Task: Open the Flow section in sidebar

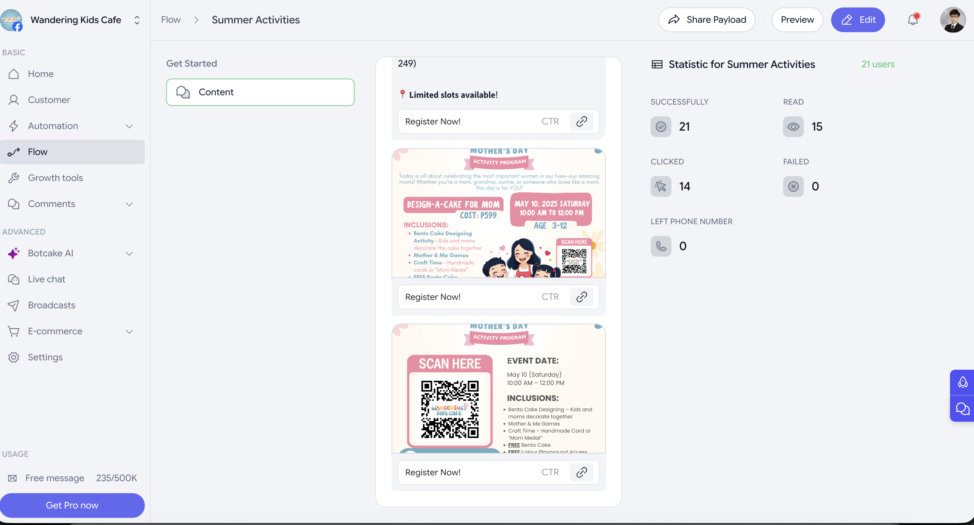Action: point(37,152)
